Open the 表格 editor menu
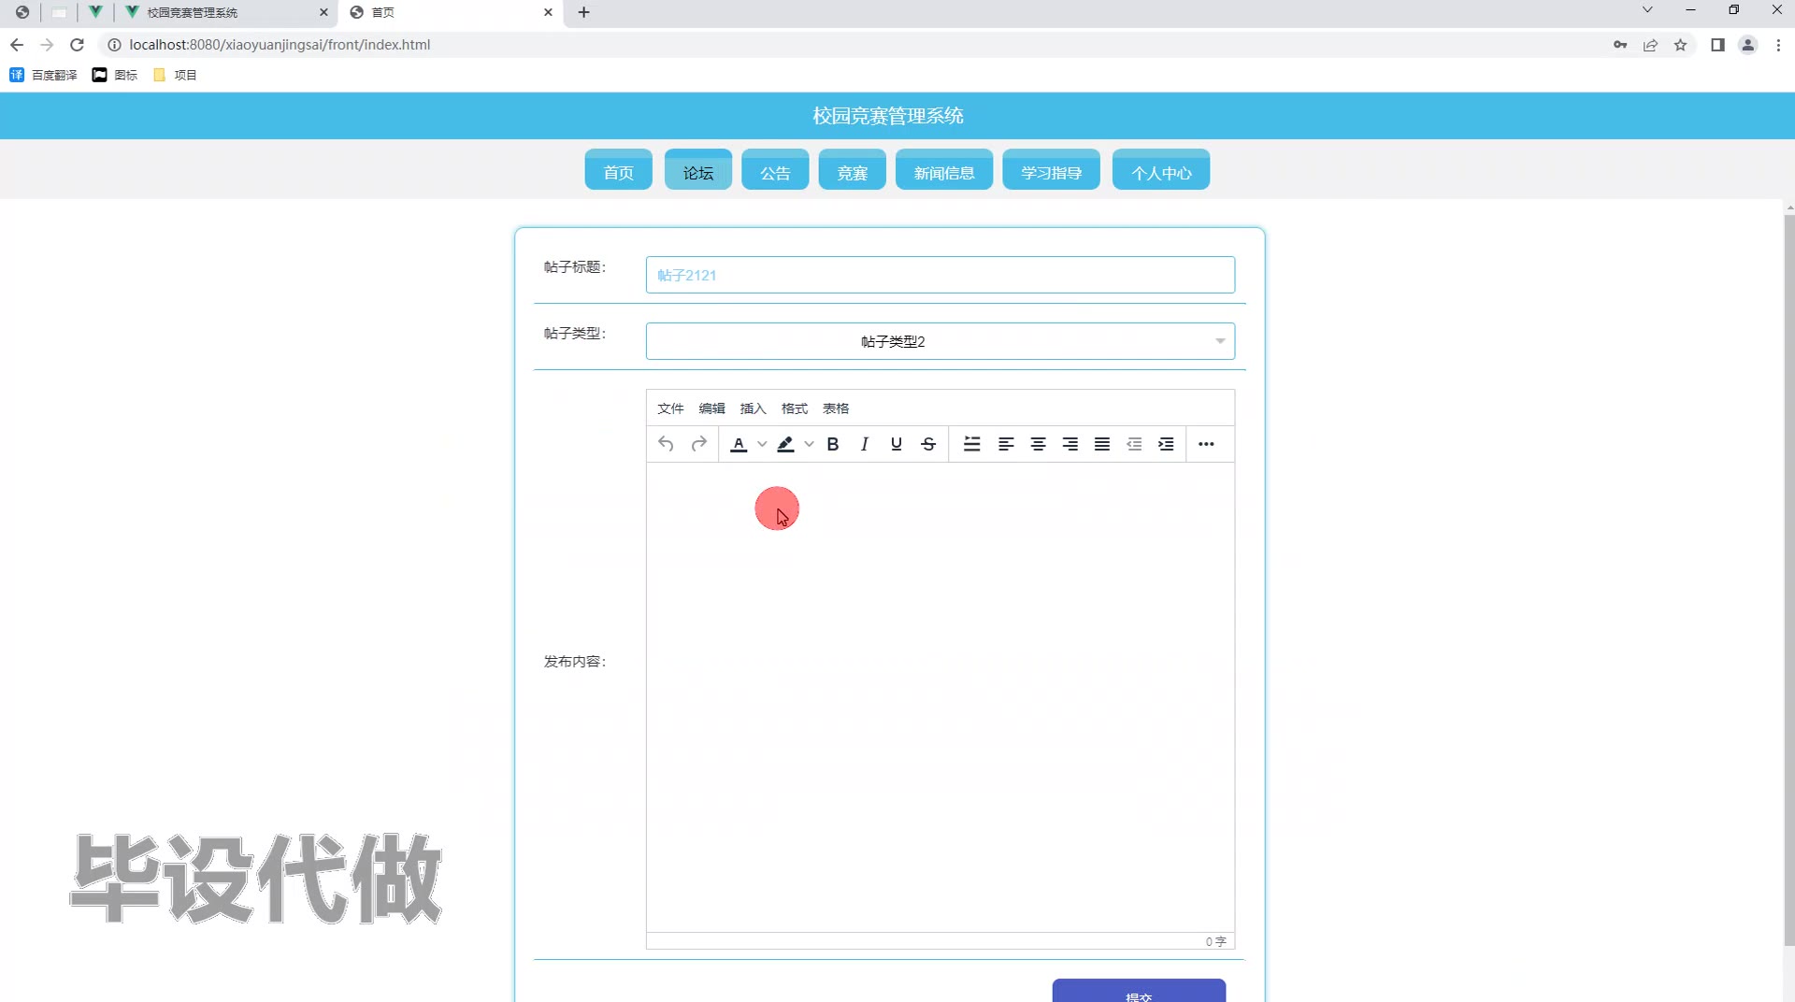Image resolution: width=1795 pixels, height=1002 pixels. point(836,408)
